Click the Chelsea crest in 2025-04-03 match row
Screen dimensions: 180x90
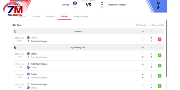(x=28, y=74)
